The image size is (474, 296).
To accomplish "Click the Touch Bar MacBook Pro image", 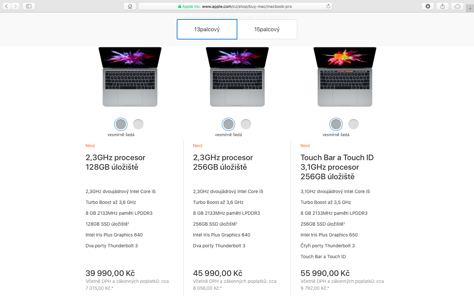I will [x=345, y=77].
